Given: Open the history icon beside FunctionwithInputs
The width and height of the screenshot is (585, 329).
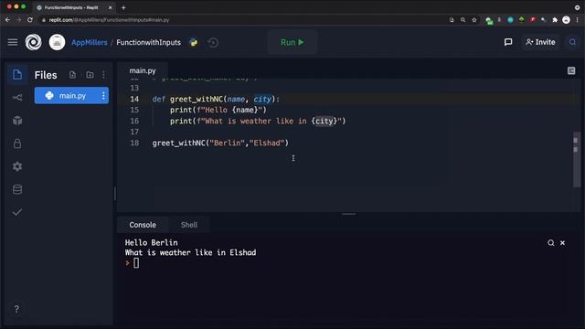Looking at the screenshot, I should (x=213, y=43).
